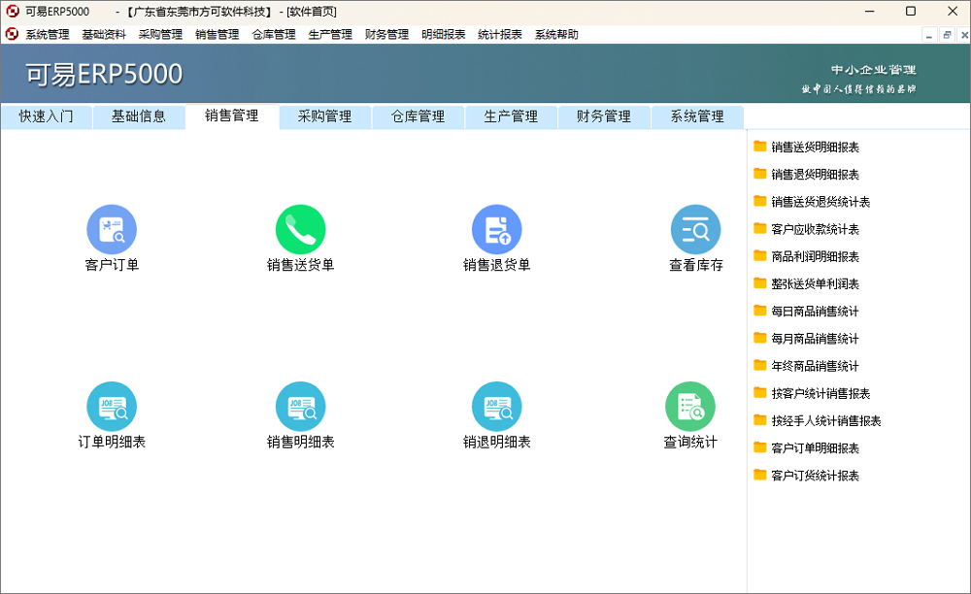Open the 销售退货单 icon

(x=496, y=230)
